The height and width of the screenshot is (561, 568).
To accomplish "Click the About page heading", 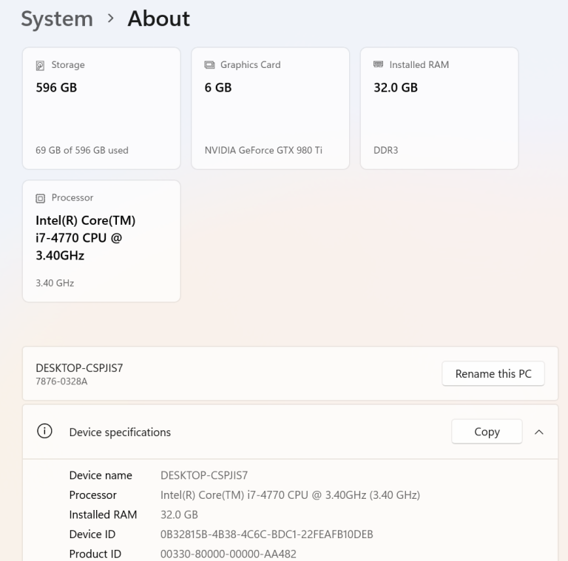I will [158, 19].
